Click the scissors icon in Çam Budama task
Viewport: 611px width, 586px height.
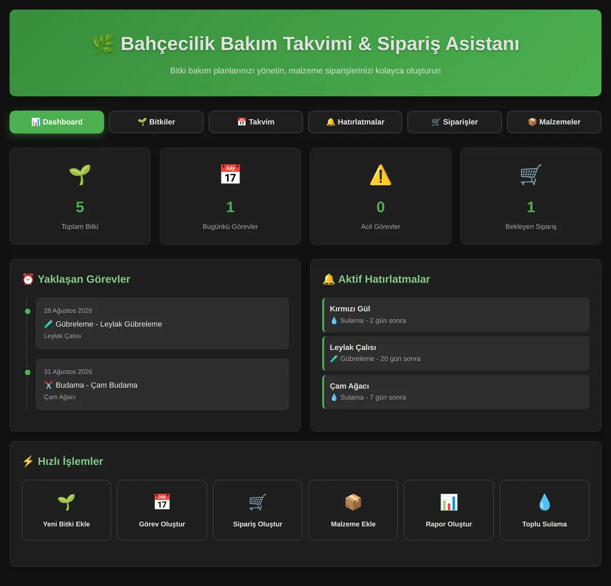48,385
